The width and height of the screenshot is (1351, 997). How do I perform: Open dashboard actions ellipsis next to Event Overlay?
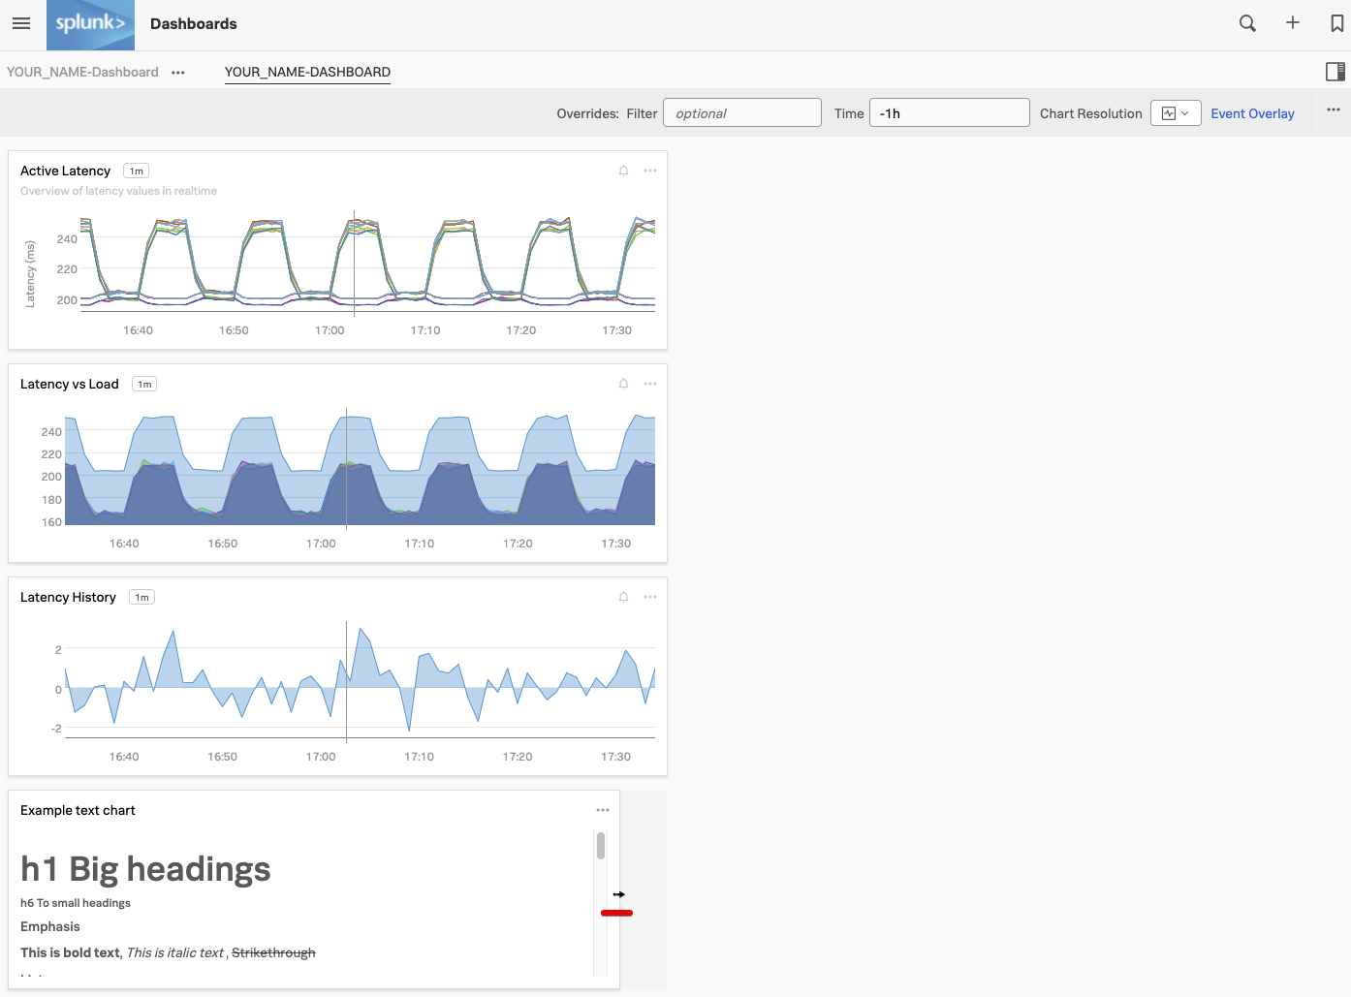[1334, 109]
